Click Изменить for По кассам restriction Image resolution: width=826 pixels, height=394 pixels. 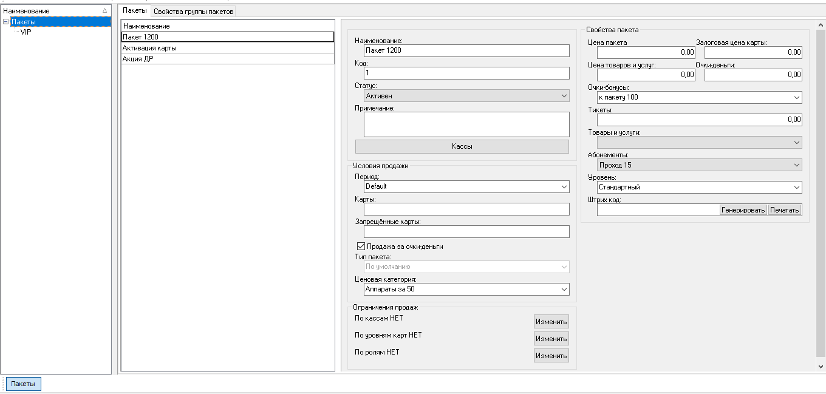coord(551,322)
